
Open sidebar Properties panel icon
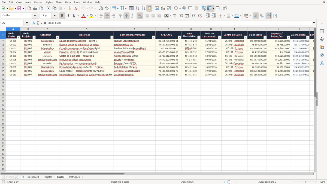pyautogui.click(x=322, y=32)
